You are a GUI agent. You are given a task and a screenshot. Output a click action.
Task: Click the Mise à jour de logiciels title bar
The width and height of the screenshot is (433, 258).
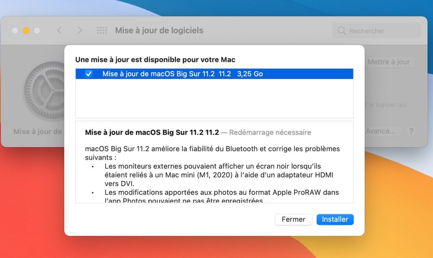(159, 31)
